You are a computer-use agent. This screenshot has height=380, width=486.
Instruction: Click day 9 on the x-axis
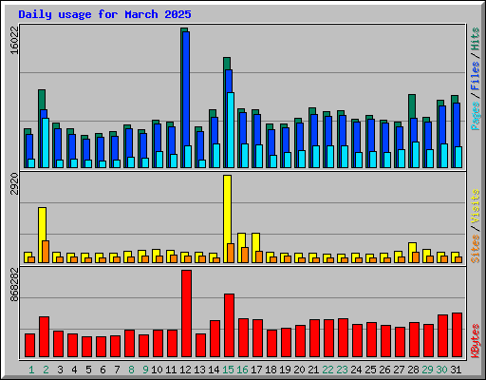point(145,370)
